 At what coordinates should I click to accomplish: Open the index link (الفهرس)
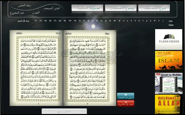(x=36, y=12)
